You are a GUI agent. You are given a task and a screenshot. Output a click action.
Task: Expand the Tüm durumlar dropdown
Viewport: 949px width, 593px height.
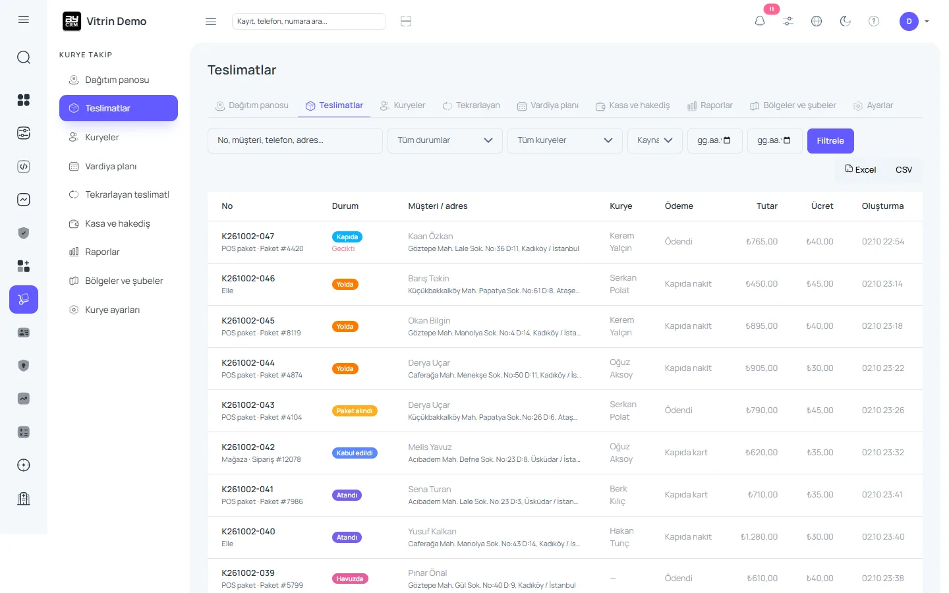(445, 140)
